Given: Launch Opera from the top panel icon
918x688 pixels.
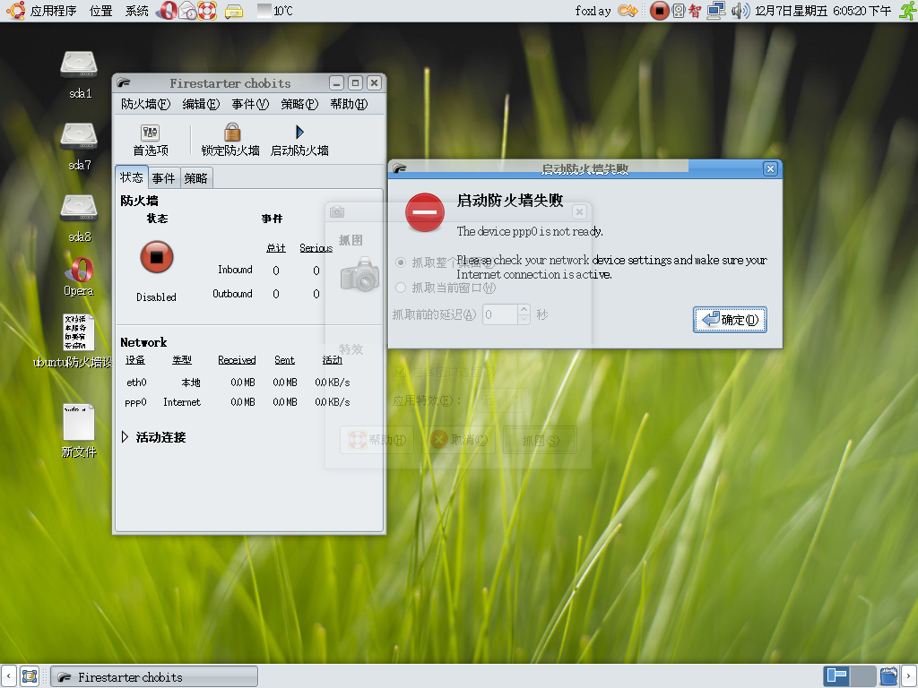Looking at the screenshot, I should (x=166, y=11).
